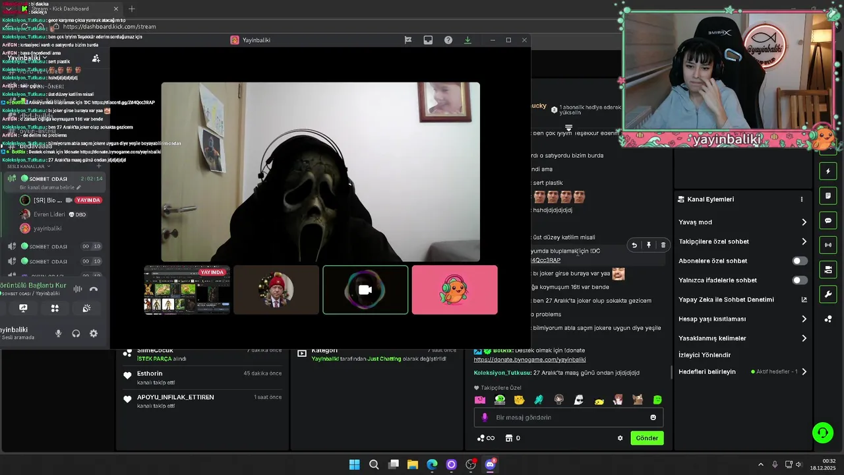Click in the Bir mesaj gönderin input field
The image size is (844, 475).
[x=568, y=418]
